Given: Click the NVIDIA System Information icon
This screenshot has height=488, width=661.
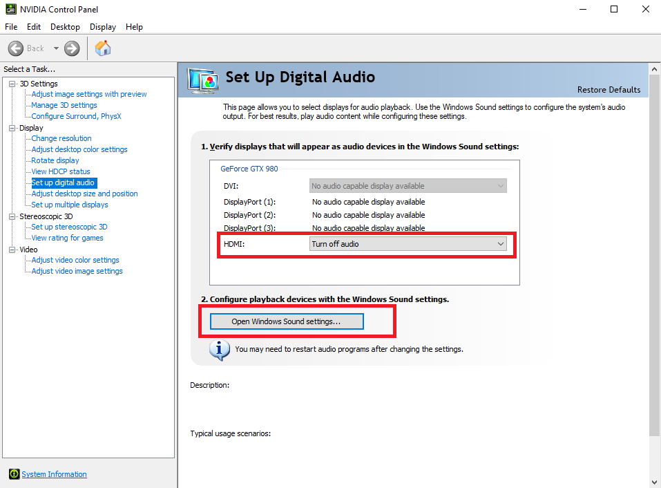Looking at the screenshot, I should click(14, 474).
